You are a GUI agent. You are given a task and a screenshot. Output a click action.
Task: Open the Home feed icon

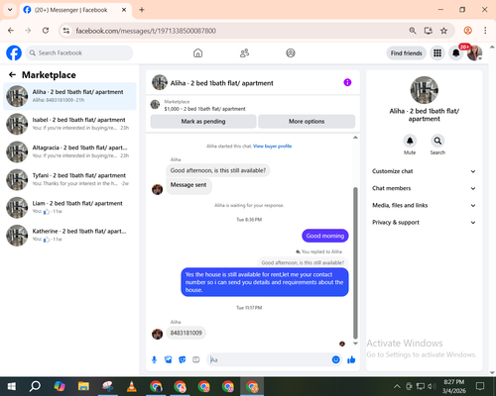pyautogui.click(x=197, y=52)
